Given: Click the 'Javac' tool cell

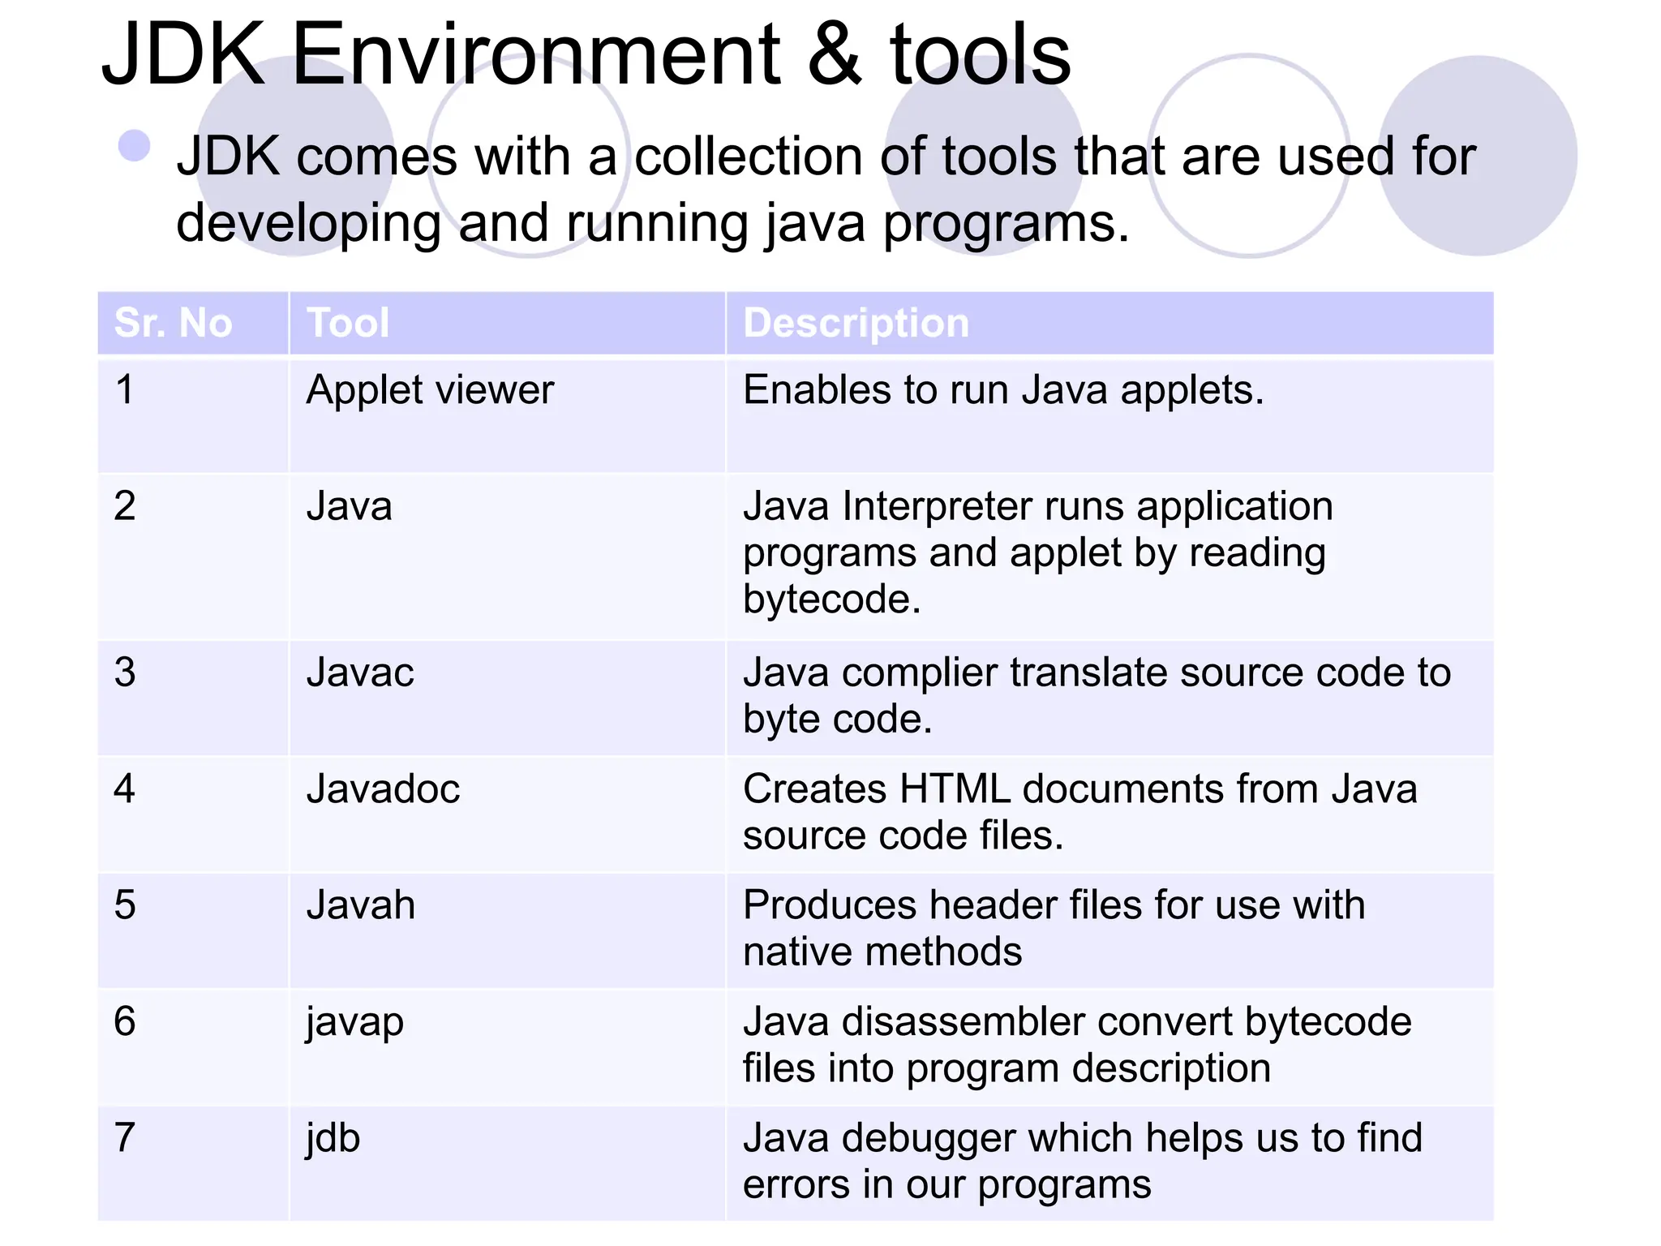Looking at the screenshot, I should point(360,672).
